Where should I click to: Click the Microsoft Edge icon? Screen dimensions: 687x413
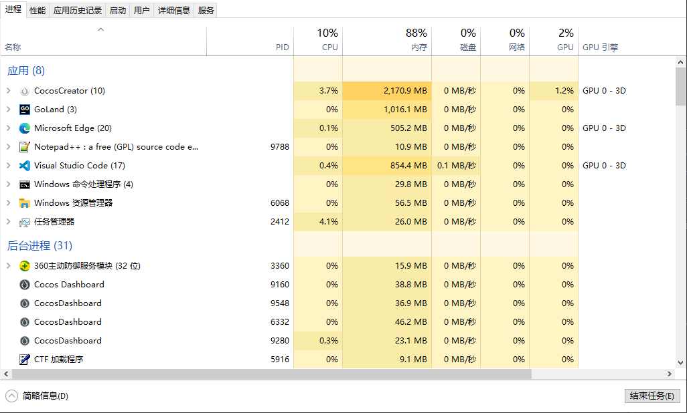coord(25,128)
